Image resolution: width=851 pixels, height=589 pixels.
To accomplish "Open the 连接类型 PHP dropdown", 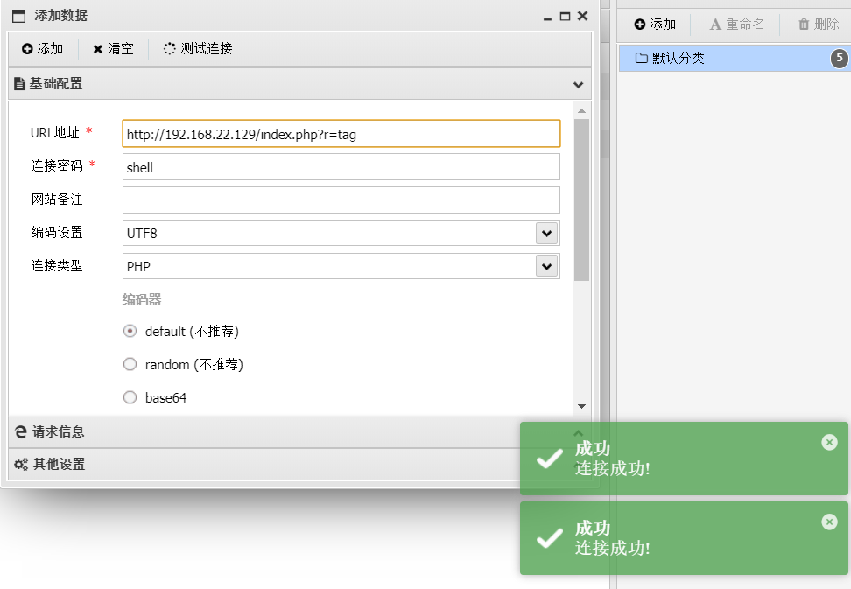I will 546,266.
